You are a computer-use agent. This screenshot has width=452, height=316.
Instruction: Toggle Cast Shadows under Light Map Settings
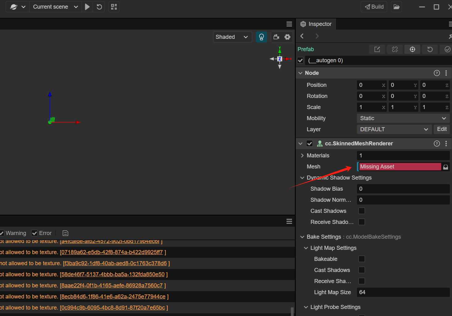pyautogui.click(x=362, y=270)
